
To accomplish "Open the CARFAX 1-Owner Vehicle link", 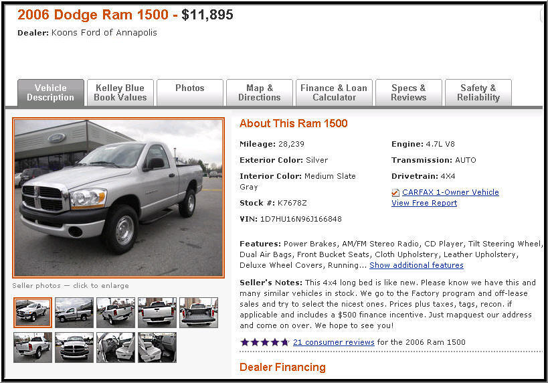I will coord(450,192).
